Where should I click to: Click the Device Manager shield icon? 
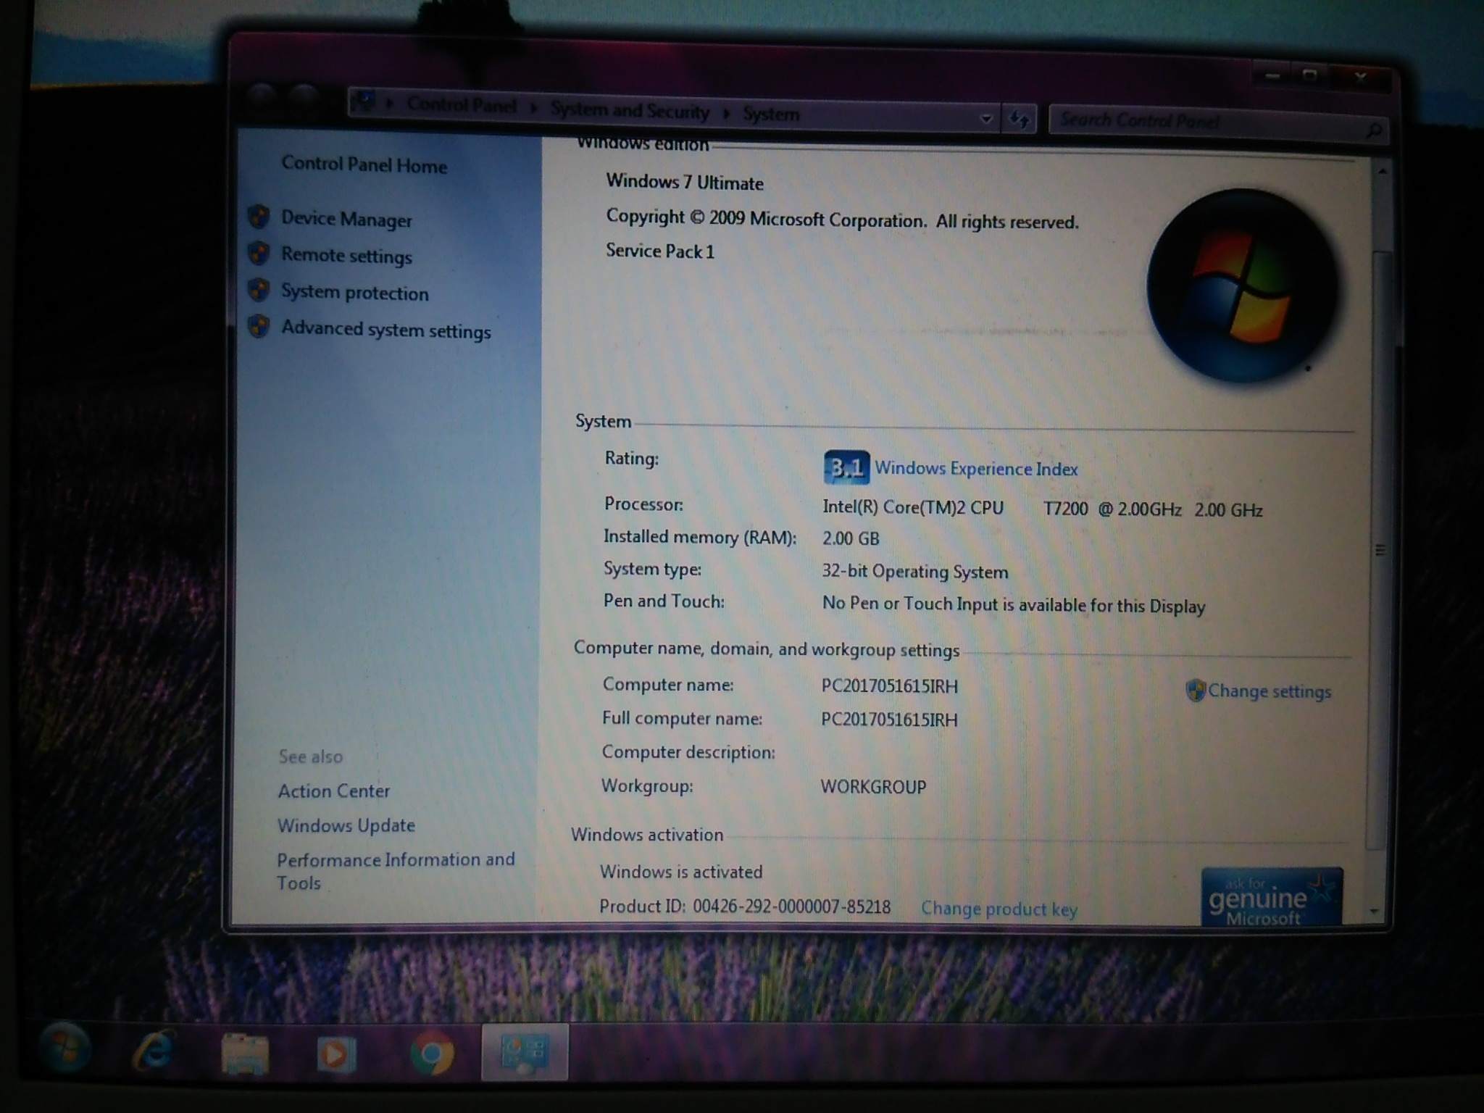[259, 217]
